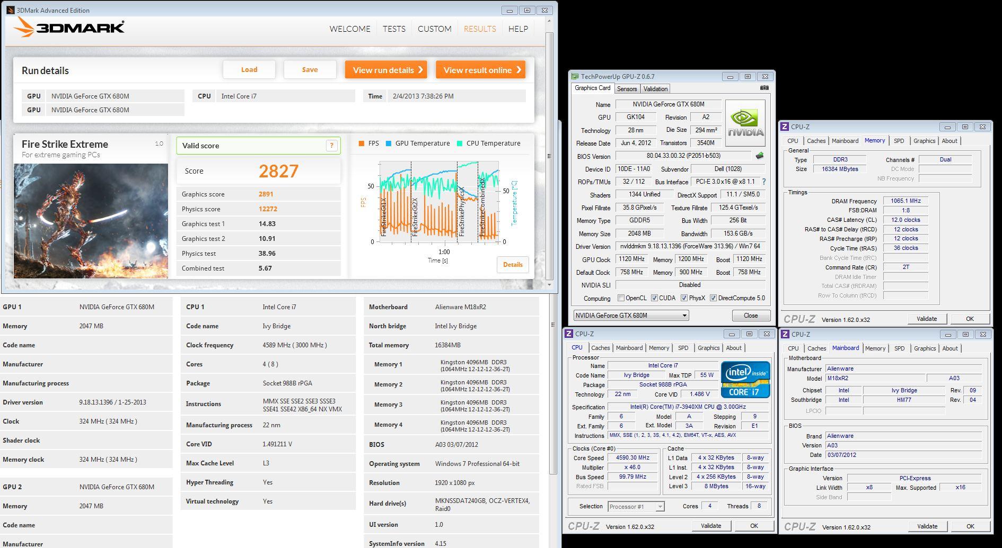Viewport: 1002px width, 548px height.
Task: Toggle the DirectCompute 5.0 checkbox
Action: click(x=713, y=298)
